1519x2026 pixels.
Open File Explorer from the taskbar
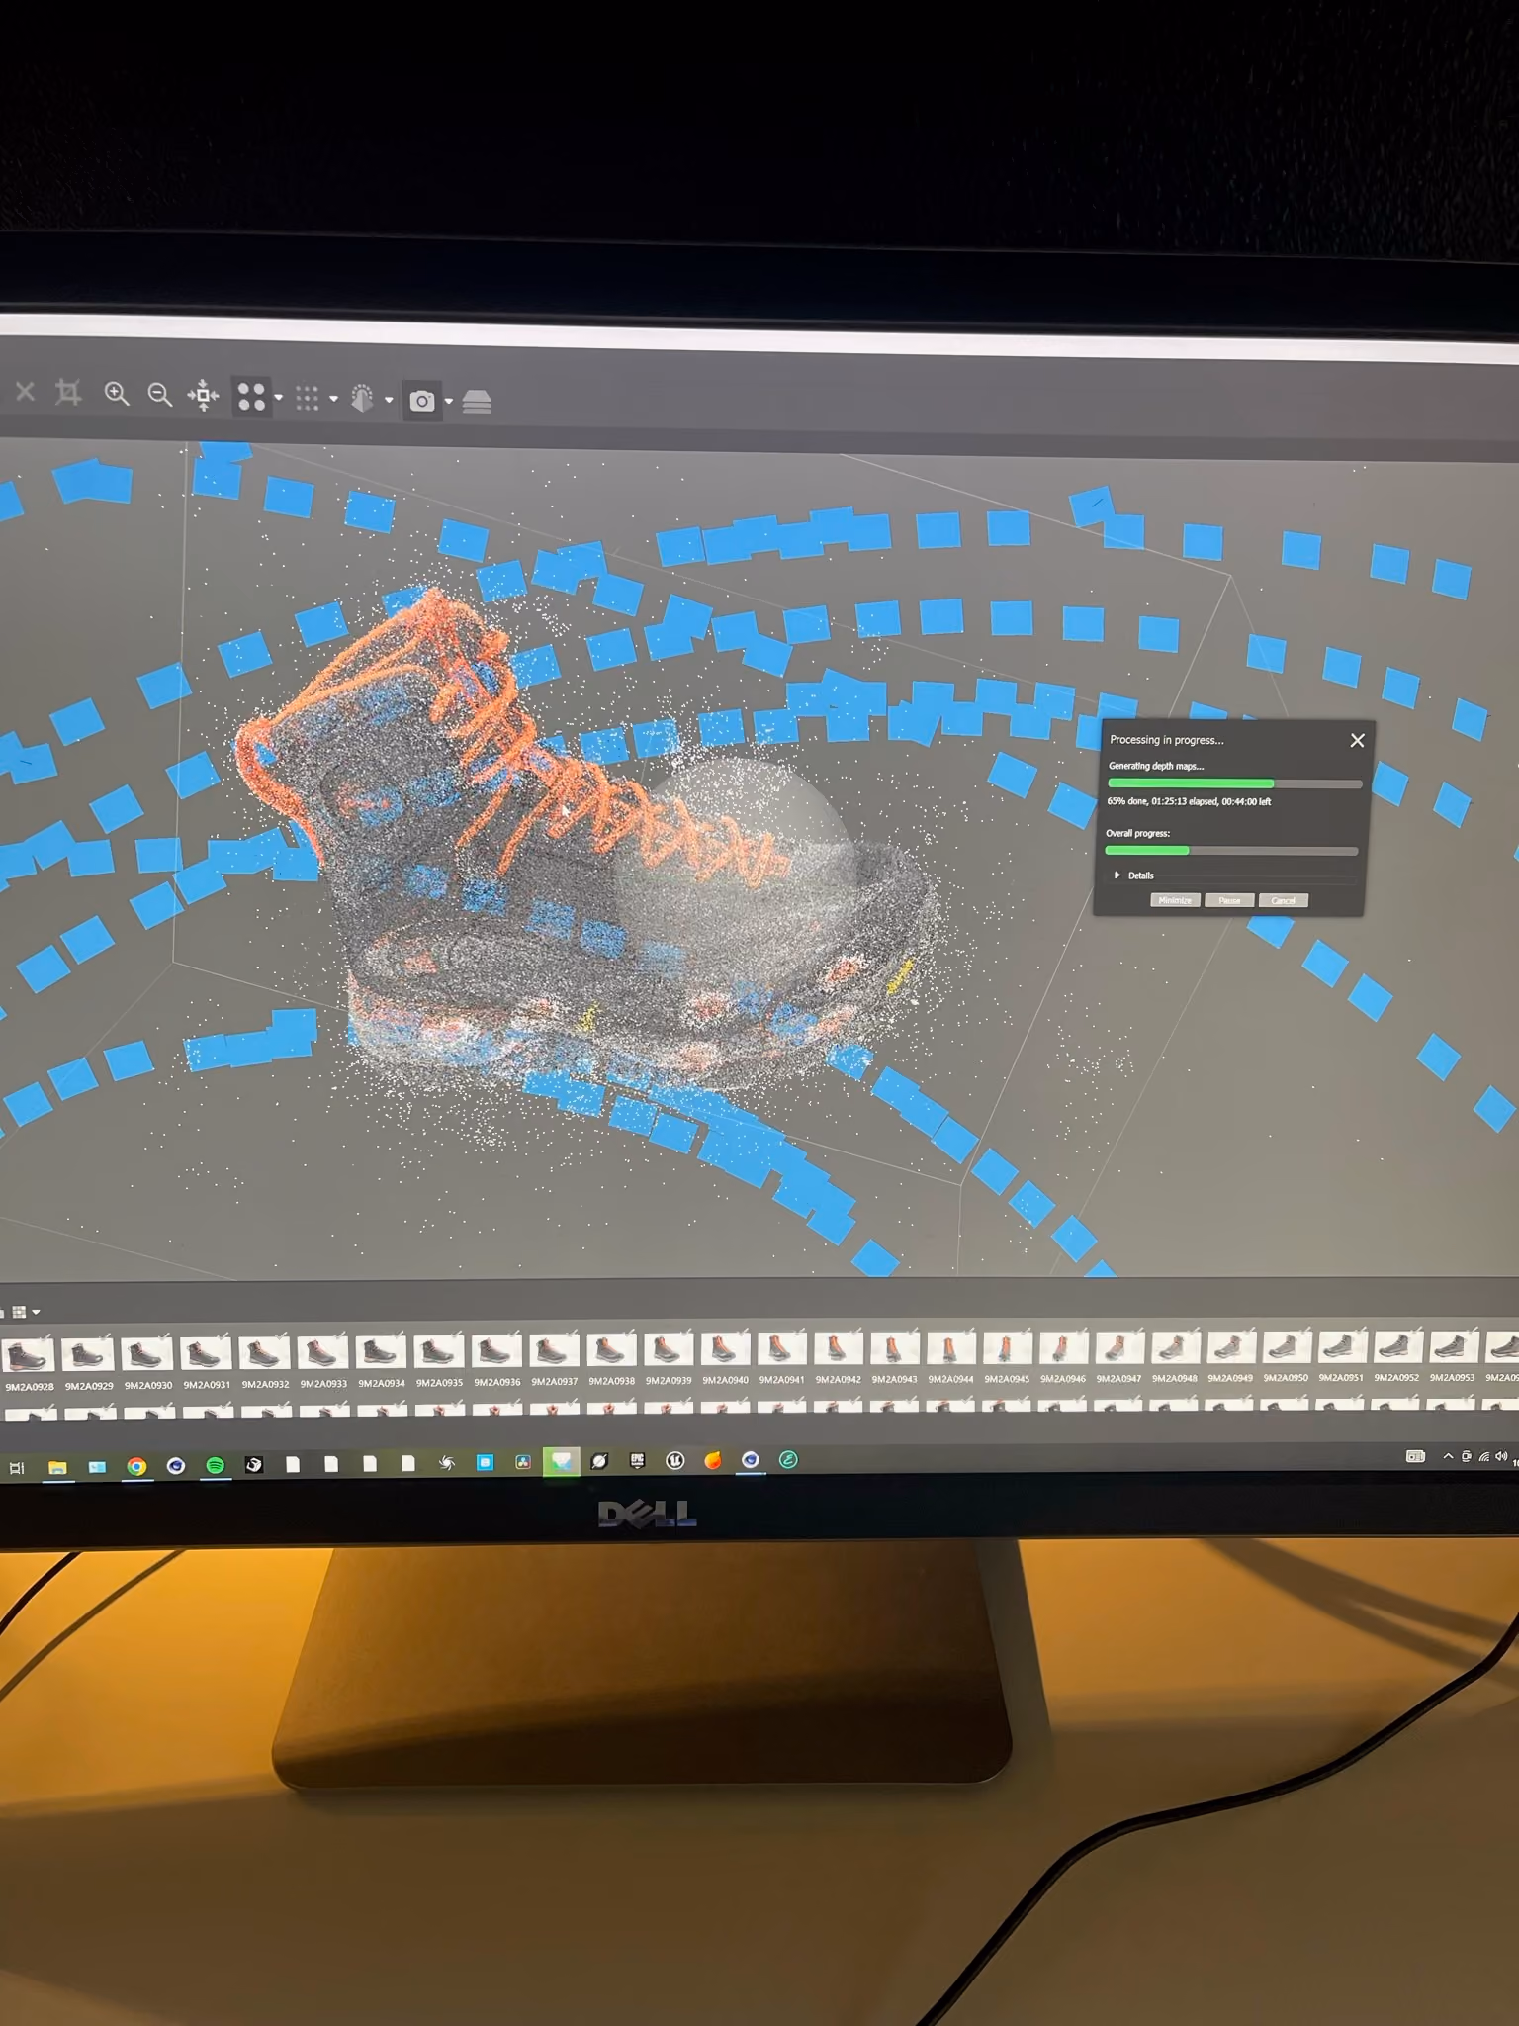[x=57, y=1467]
